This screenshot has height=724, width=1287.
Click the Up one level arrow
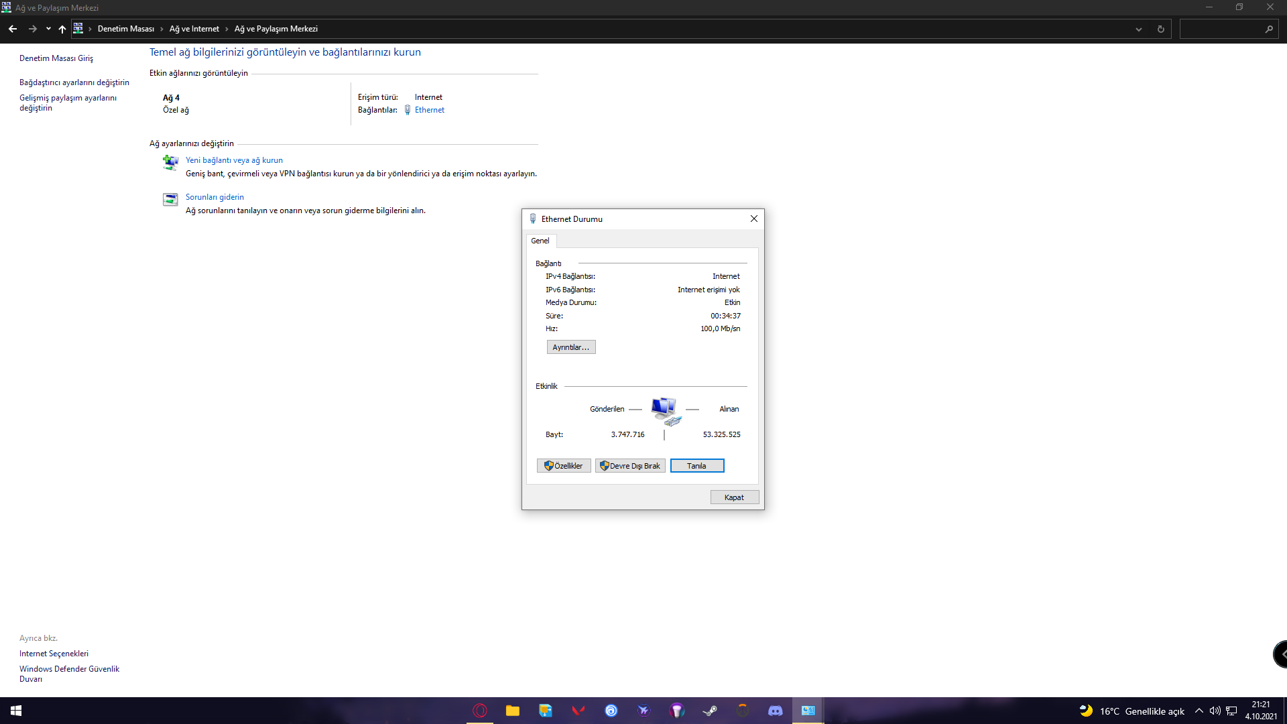click(62, 29)
